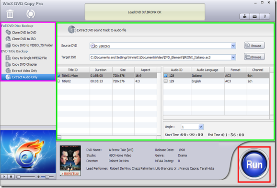Check audio ID 129 English checkbox

(166, 81)
